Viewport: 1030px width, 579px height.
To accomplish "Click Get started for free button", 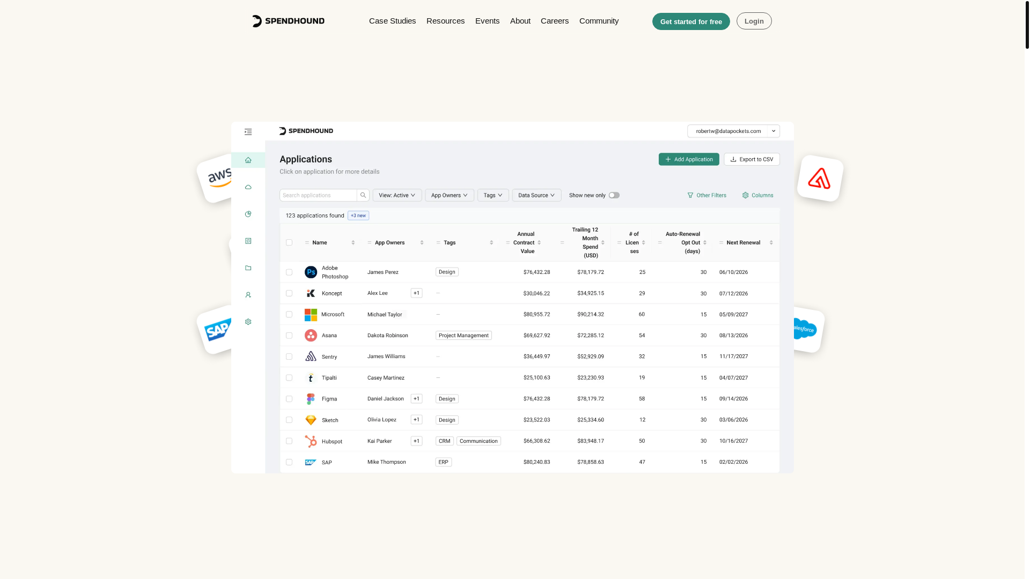I will pyautogui.click(x=691, y=21).
